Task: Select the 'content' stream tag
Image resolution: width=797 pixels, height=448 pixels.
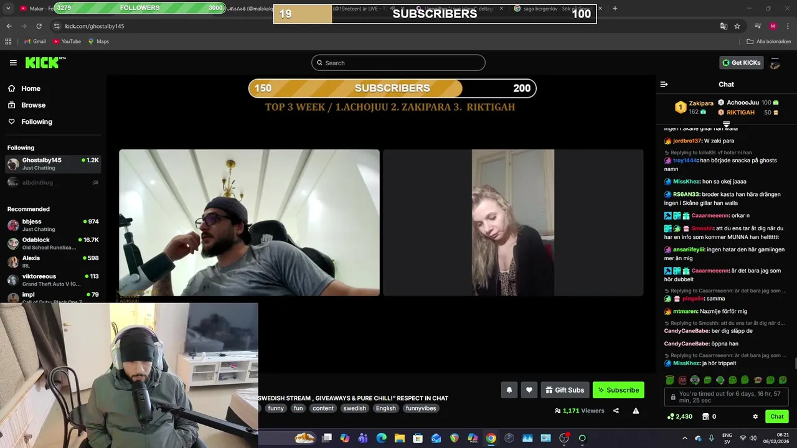Action: (x=323, y=408)
